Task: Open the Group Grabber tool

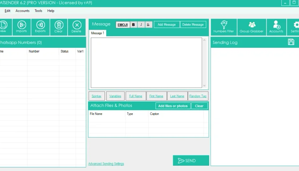Action: pyautogui.click(x=252, y=27)
